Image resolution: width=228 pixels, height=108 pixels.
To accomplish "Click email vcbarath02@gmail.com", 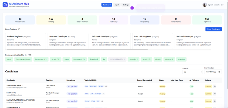I will (x=15, y=95).
